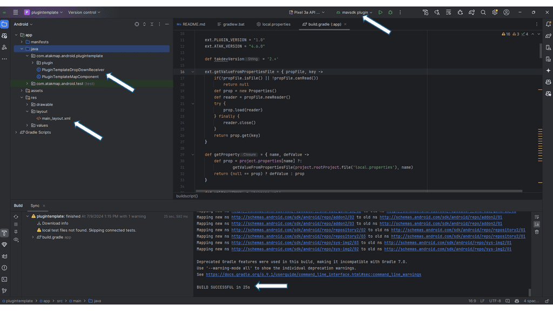The width and height of the screenshot is (553, 311).
Task: Switch to the Sync tab in build panel
Action: (x=34, y=205)
